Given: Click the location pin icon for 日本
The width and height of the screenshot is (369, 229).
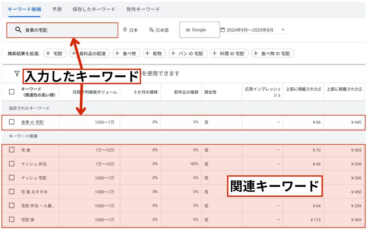Looking at the screenshot, I should click(x=125, y=30).
